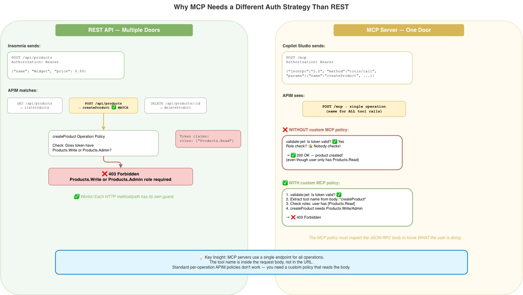Click the checkmark beside 200 OK product created
Screen dimensions: 523x295
tap(294, 155)
